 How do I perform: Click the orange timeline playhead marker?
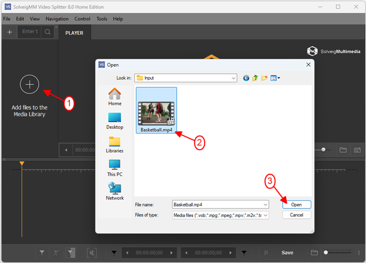[22, 163]
